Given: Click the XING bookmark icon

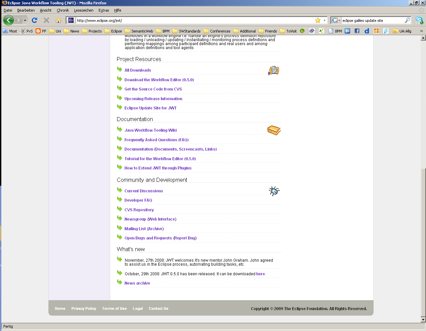Looking at the screenshot, I should (x=321, y=31).
